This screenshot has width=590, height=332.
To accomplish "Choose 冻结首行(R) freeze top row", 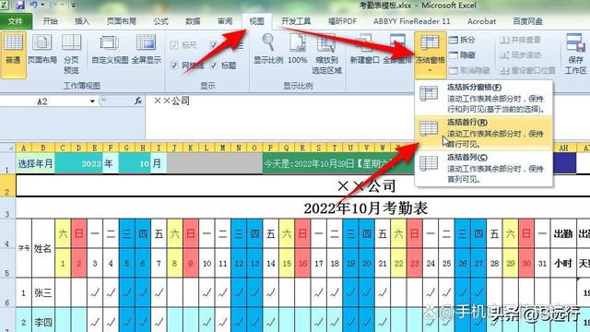I will tap(483, 133).
